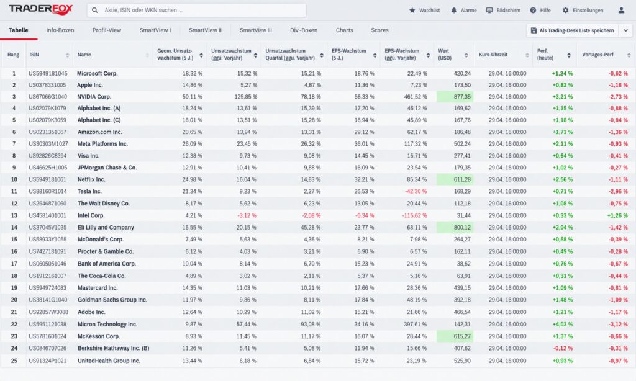Select Alphabet Inc. (A) name
636x381 pixels.
(99, 109)
